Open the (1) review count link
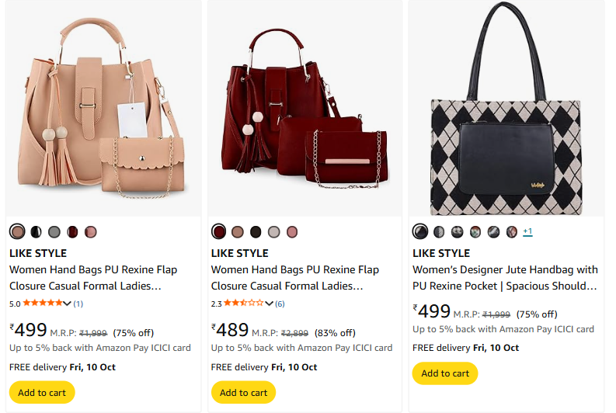Viewport: 616px width, 413px height. click(x=78, y=304)
